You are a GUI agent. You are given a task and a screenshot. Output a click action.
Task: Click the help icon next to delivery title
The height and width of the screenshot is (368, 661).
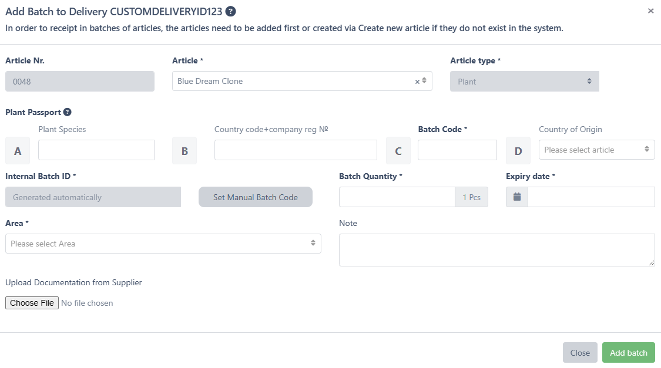pyautogui.click(x=231, y=11)
